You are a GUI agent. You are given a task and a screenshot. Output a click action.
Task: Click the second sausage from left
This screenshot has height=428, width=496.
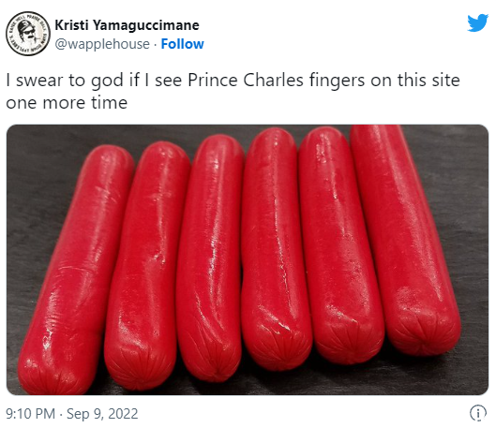pyautogui.click(x=145, y=265)
